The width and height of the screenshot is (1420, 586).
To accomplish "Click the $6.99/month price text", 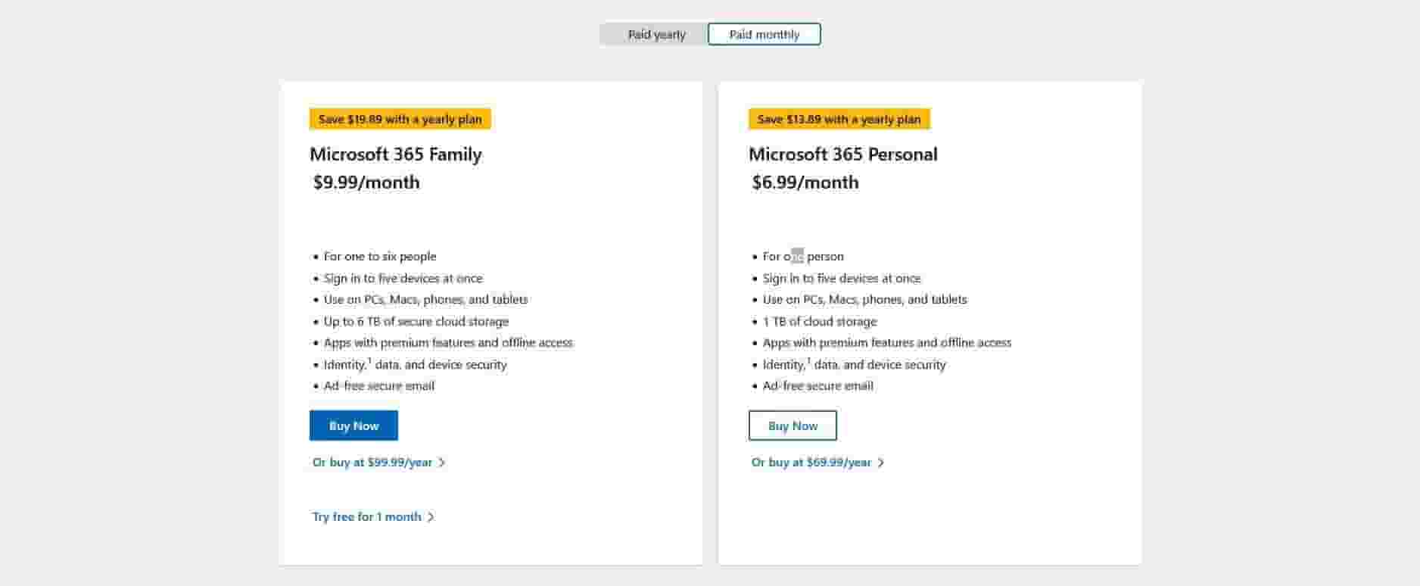I will point(804,182).
